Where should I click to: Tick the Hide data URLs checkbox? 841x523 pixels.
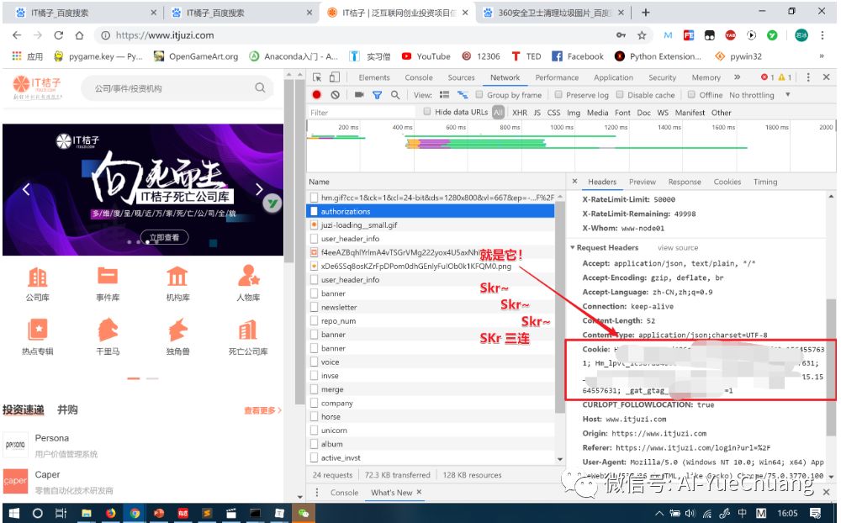tap(427, 112)
